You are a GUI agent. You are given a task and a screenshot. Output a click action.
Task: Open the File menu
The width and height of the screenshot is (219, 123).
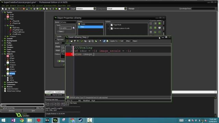[x=3, y=5]
